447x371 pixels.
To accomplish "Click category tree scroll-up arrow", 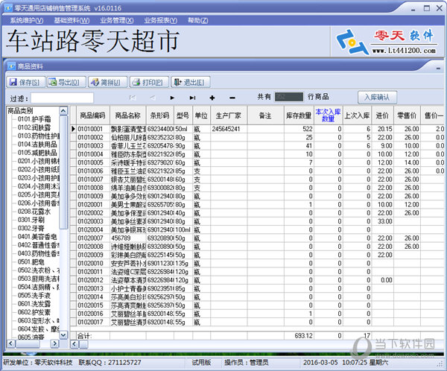I will click(x=63, y=111).
